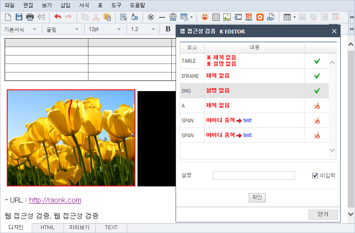The height and width of the screenshot is (233, 355).
Task: Click the 확인 button
Action: 257,198
